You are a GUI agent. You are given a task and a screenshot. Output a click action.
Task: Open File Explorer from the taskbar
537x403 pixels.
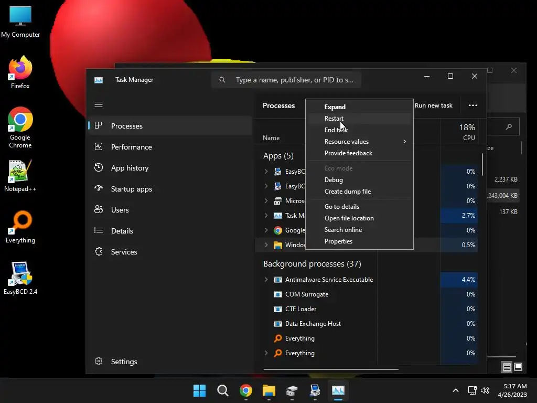(x=269, y=390)
